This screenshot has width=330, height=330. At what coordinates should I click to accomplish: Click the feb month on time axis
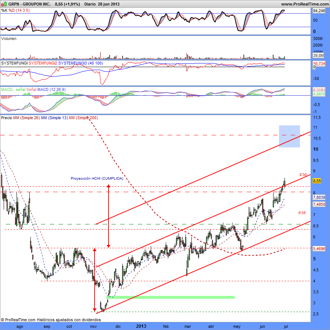click(x=166, y=327)
